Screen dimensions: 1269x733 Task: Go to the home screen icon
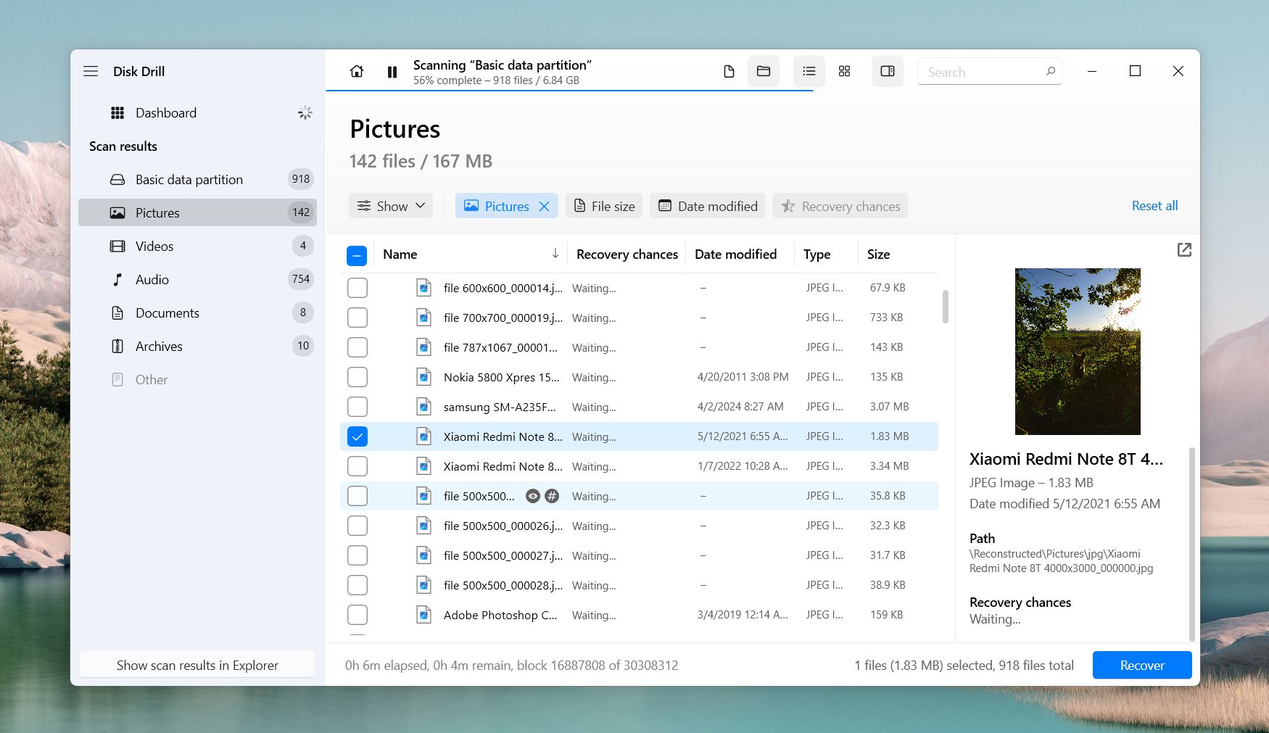coord(357,71)
